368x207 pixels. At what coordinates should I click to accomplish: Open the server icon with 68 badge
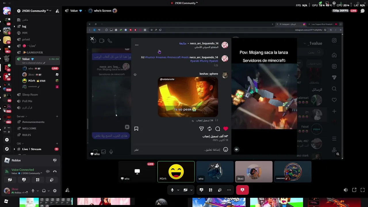click(x=7, y=21)
